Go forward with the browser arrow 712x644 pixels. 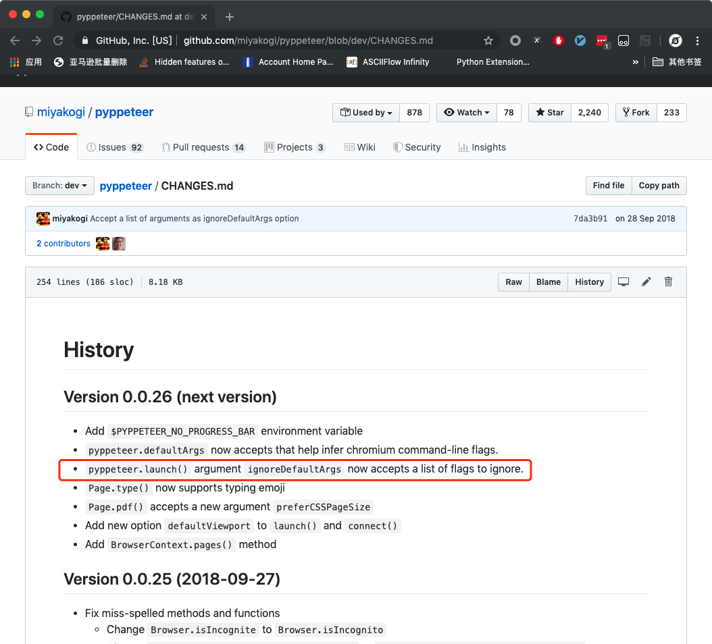(36, 41)
